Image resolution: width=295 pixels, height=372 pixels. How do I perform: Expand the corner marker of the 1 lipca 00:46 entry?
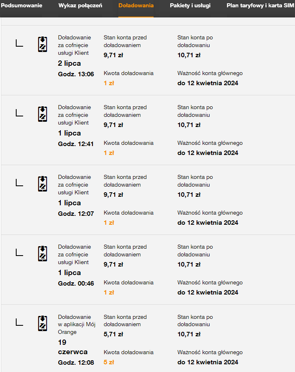(x=19, y=252)
